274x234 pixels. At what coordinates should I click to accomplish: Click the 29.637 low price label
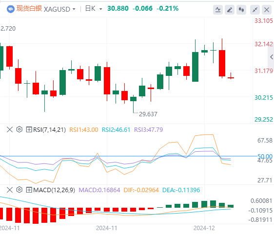pos(148,114)
